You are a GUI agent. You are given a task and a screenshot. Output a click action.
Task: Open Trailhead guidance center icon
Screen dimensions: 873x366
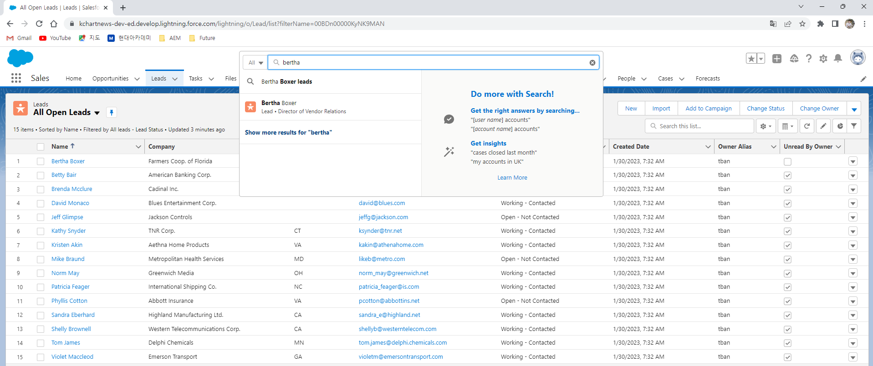tap(794, 59)
